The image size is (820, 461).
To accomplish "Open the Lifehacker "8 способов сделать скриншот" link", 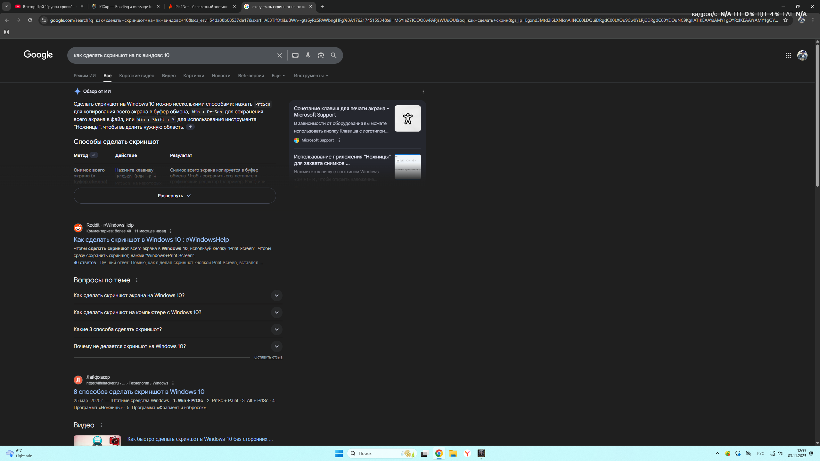I will [139, 392].
